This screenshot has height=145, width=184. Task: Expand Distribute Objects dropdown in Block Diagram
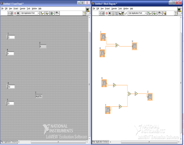tap(155, 13)
